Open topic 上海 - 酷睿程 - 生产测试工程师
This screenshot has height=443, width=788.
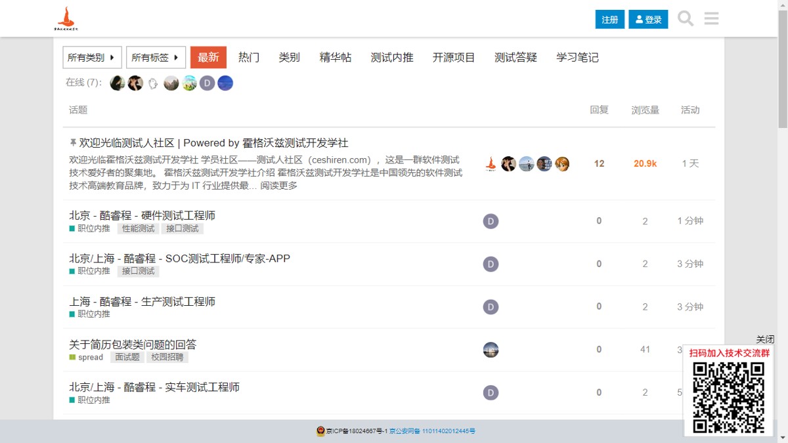pyautogui.click(x=142, y=302)
